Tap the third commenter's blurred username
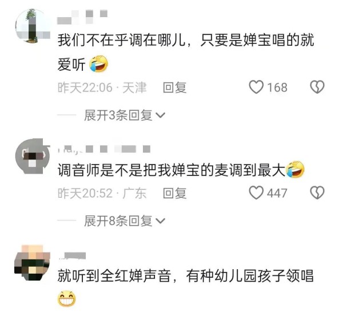The height and width of the screenshot is (312, 343). (x=73, y=256)
